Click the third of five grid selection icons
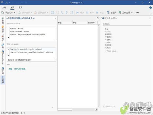 click(x=62, y=13)
